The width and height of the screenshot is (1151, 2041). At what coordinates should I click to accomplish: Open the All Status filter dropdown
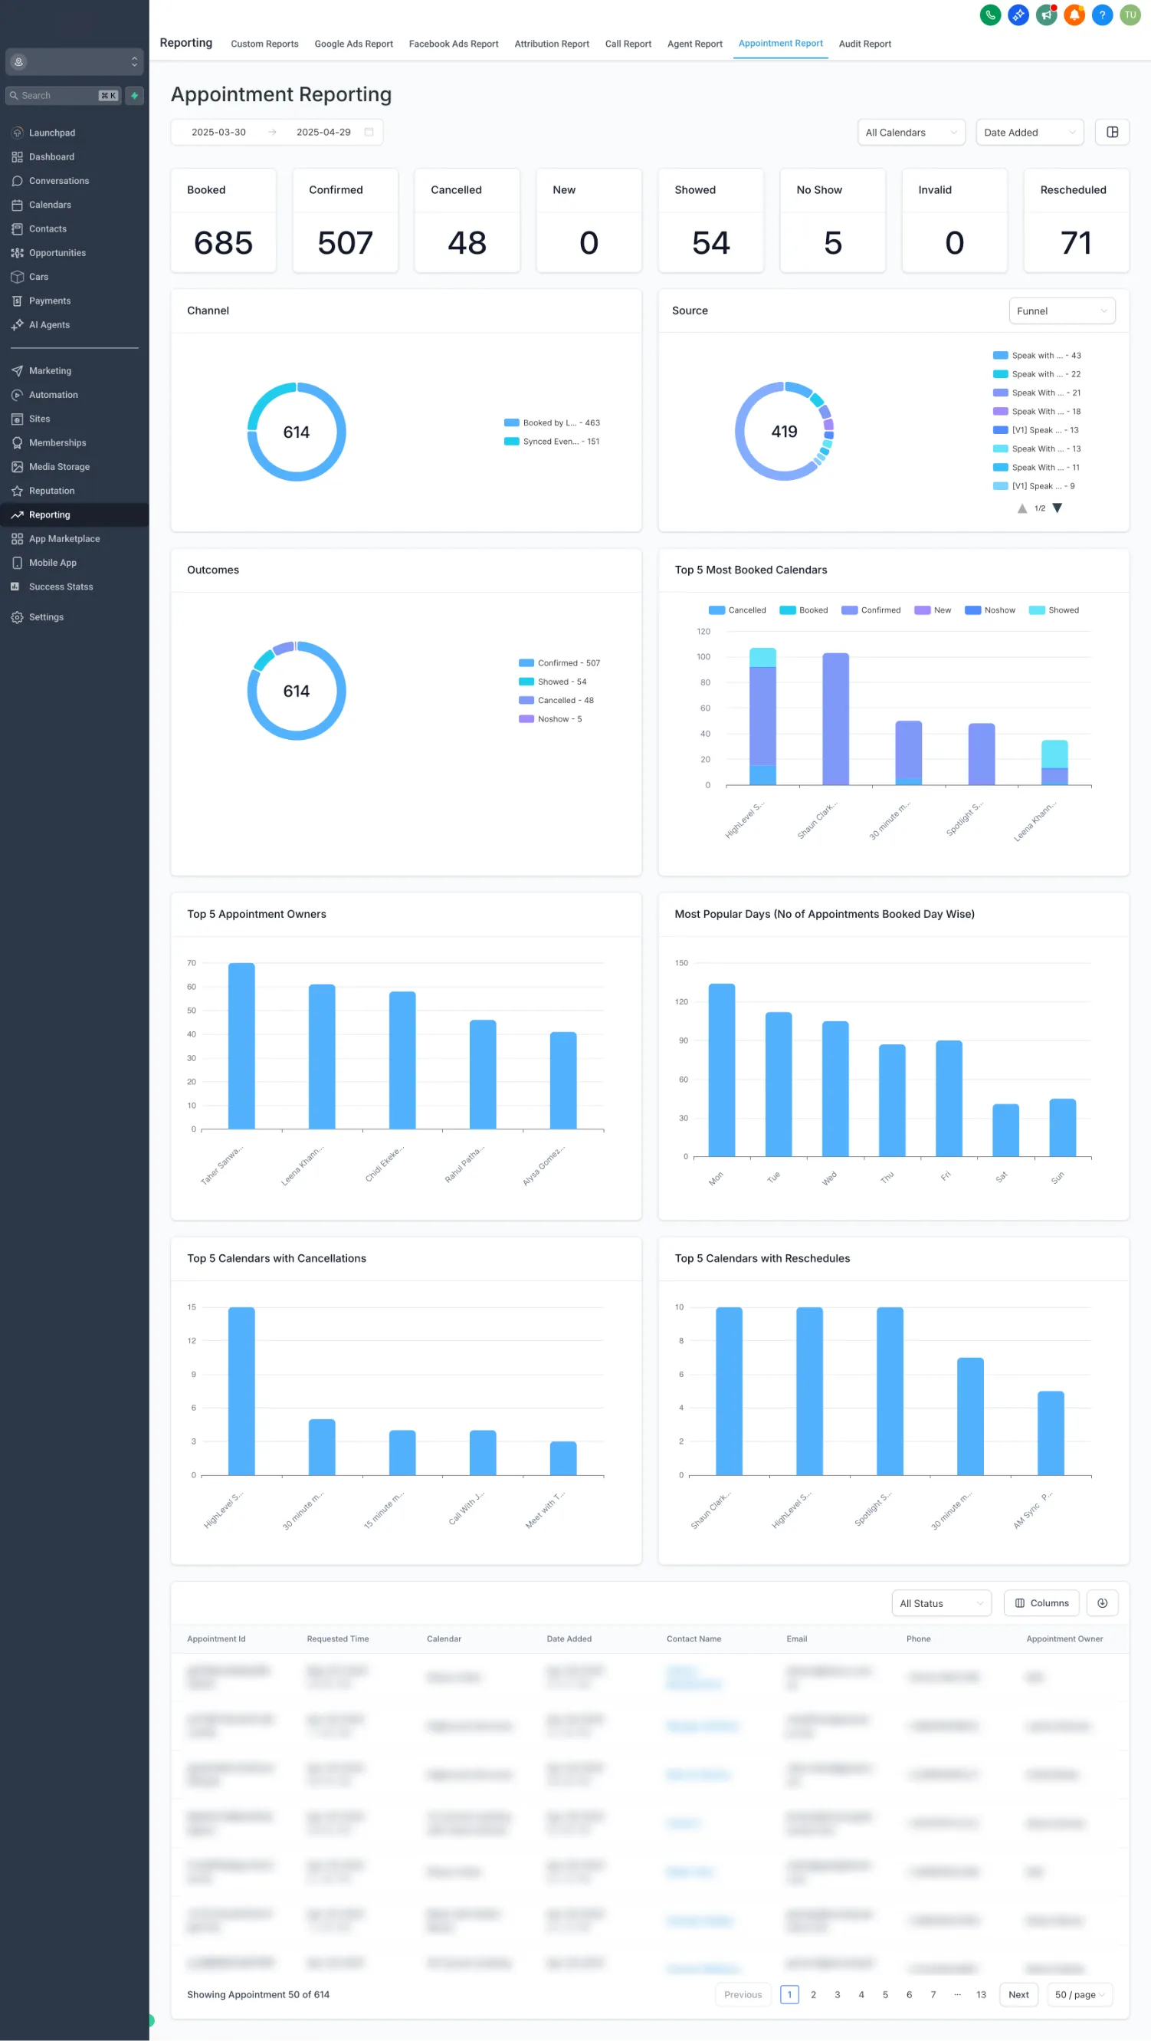pyautogui.click(x=941, y=1603)
